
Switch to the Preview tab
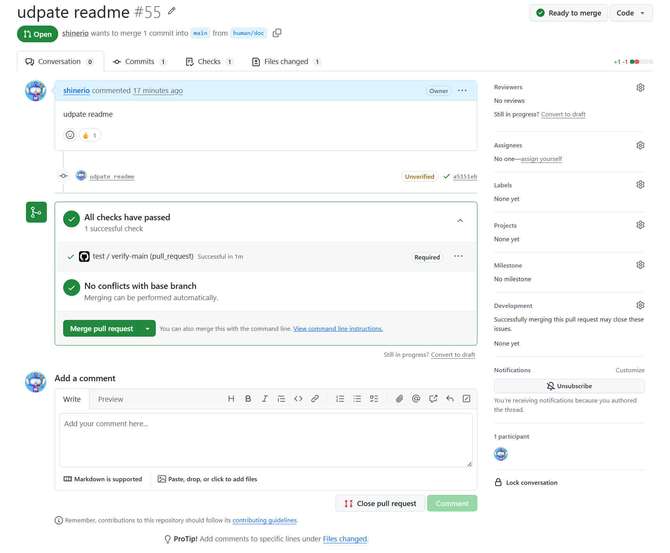tap(110, 399)
